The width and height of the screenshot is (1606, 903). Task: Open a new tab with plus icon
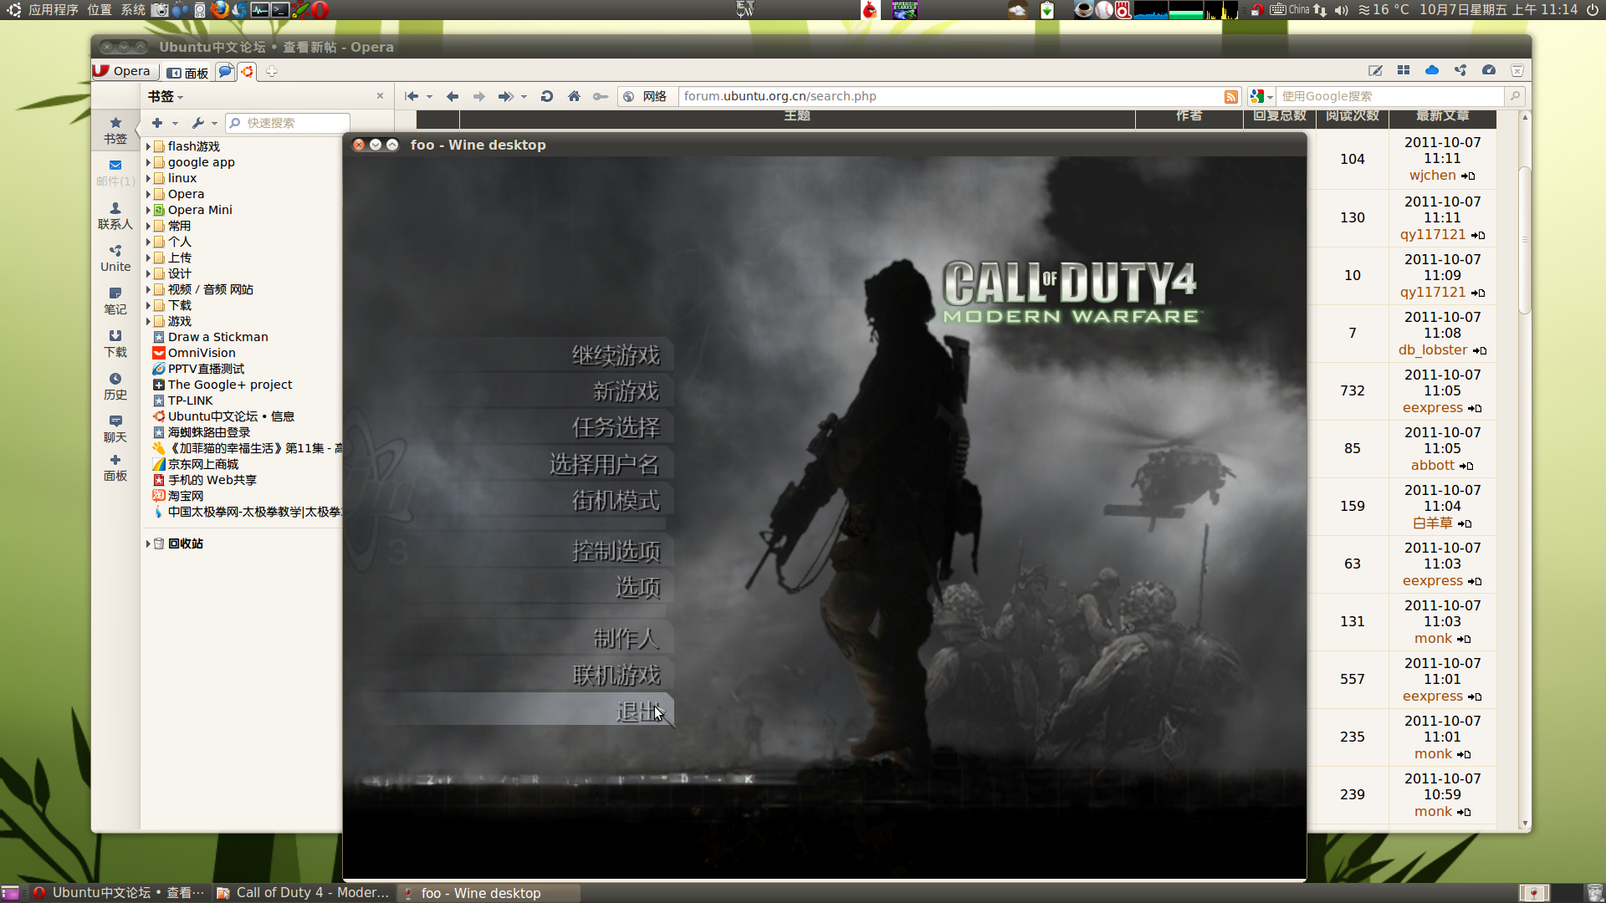(x=272, y=72)
